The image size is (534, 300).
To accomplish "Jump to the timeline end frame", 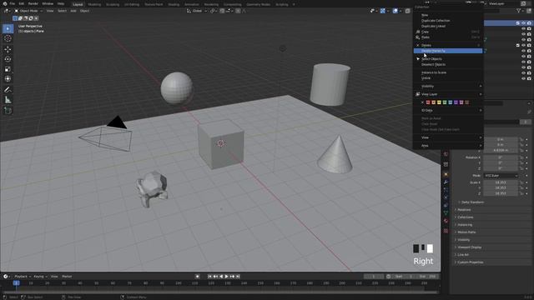I will [238, 277].
